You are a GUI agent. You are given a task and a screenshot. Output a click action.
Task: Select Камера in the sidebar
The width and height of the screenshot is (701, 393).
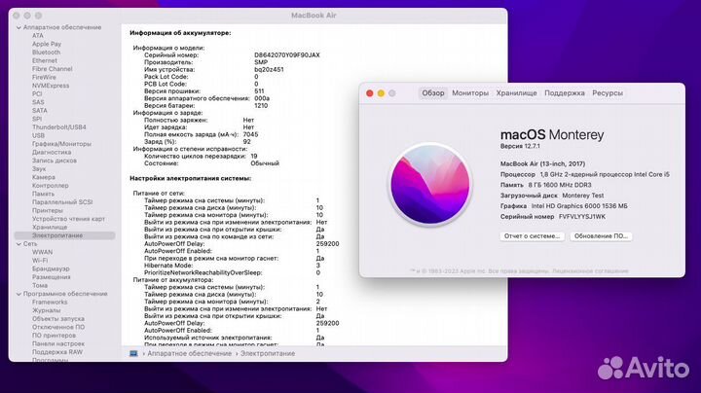point(44,177)
